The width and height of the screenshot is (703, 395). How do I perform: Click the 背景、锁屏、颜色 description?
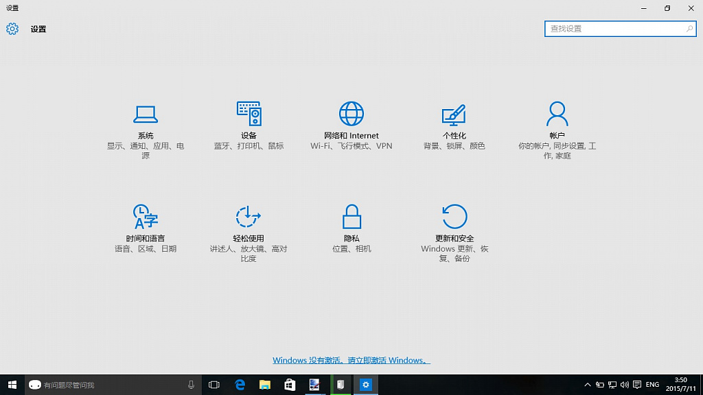click(454, 146)
